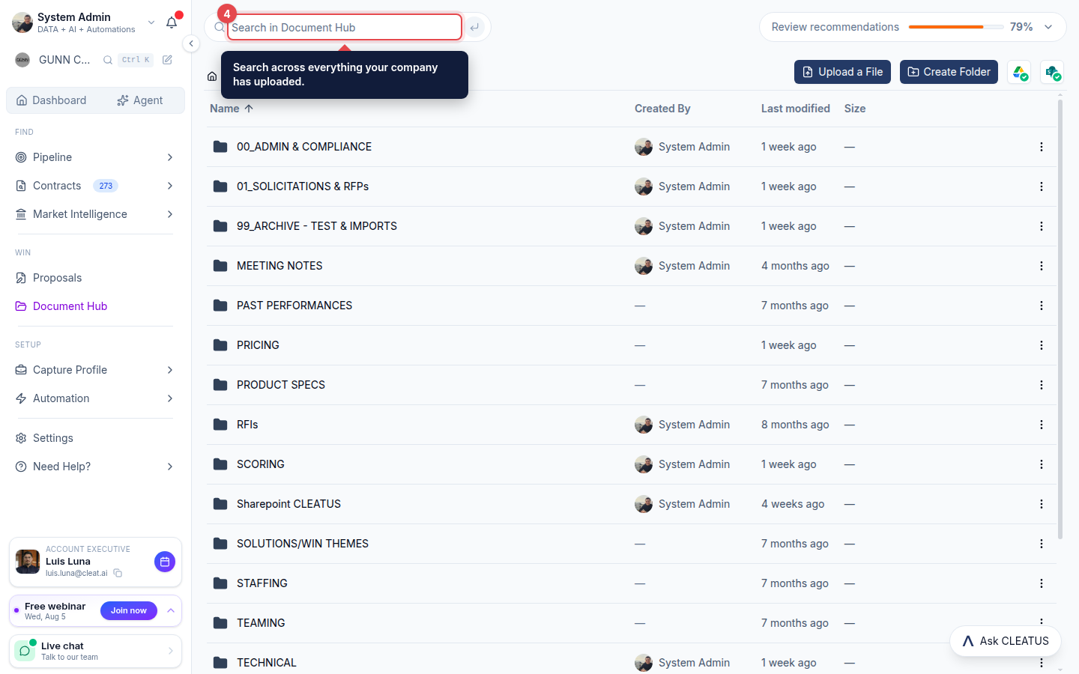Expand the Need Help? submenu
Viewport: 1079px width, 674px height.
(170, 467)
